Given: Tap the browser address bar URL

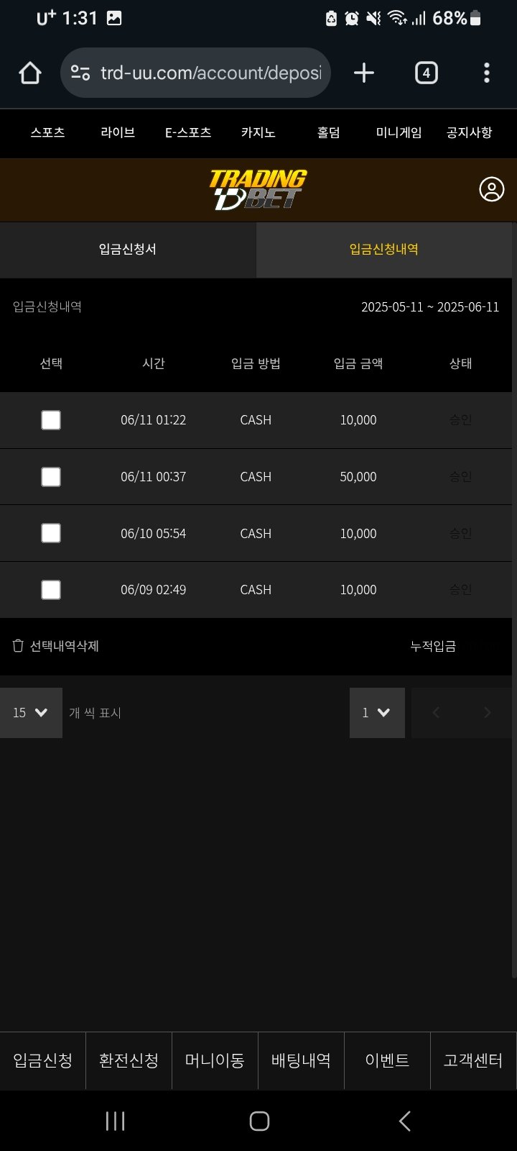Looking at the screenshot, I should click(x=210, y=73).
